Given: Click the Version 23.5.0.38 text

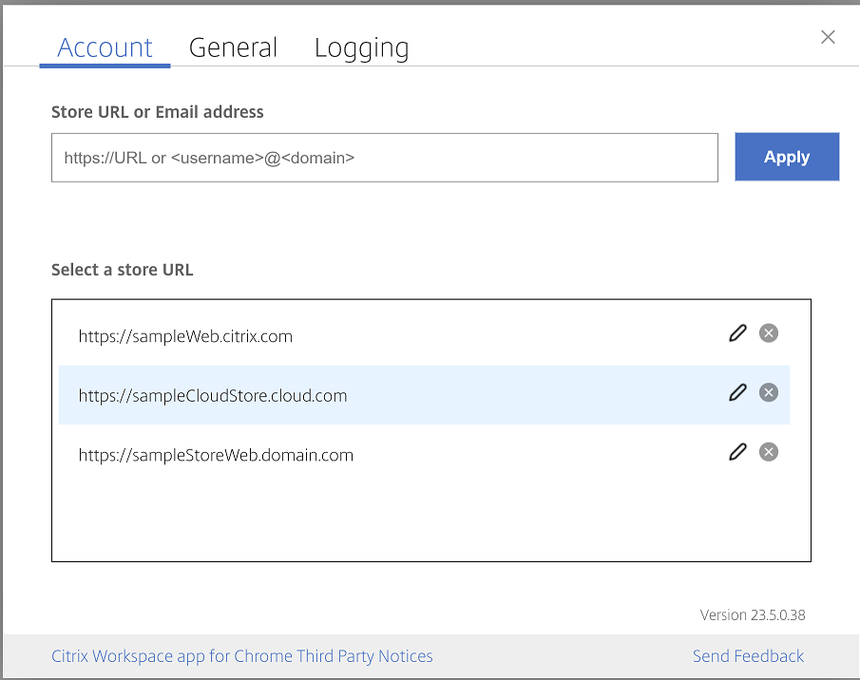Looking at the screenshot, I should pos(753,615).
